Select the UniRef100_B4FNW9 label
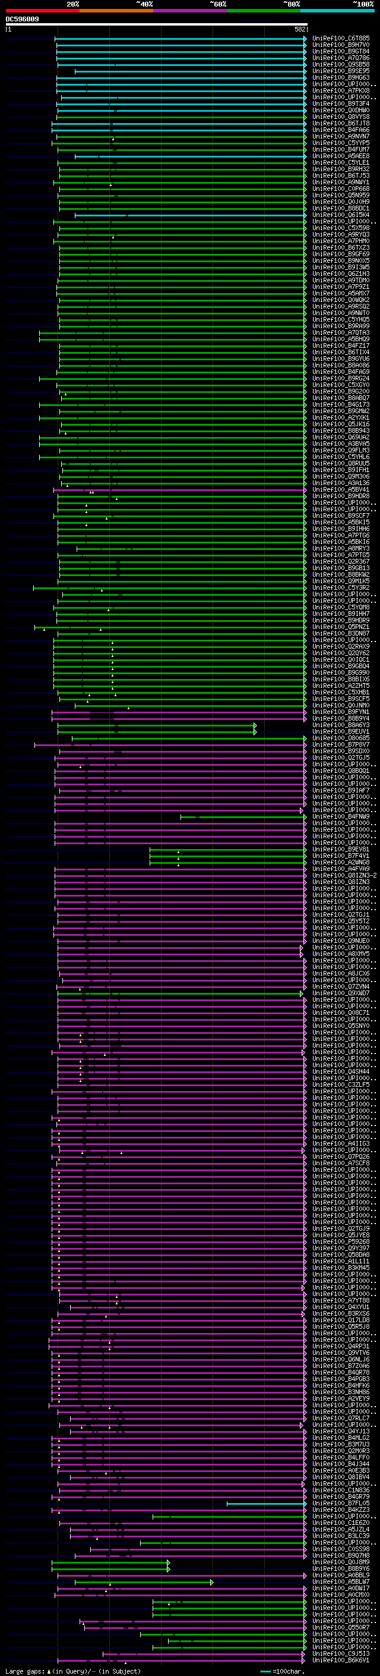 click(341, 816)
